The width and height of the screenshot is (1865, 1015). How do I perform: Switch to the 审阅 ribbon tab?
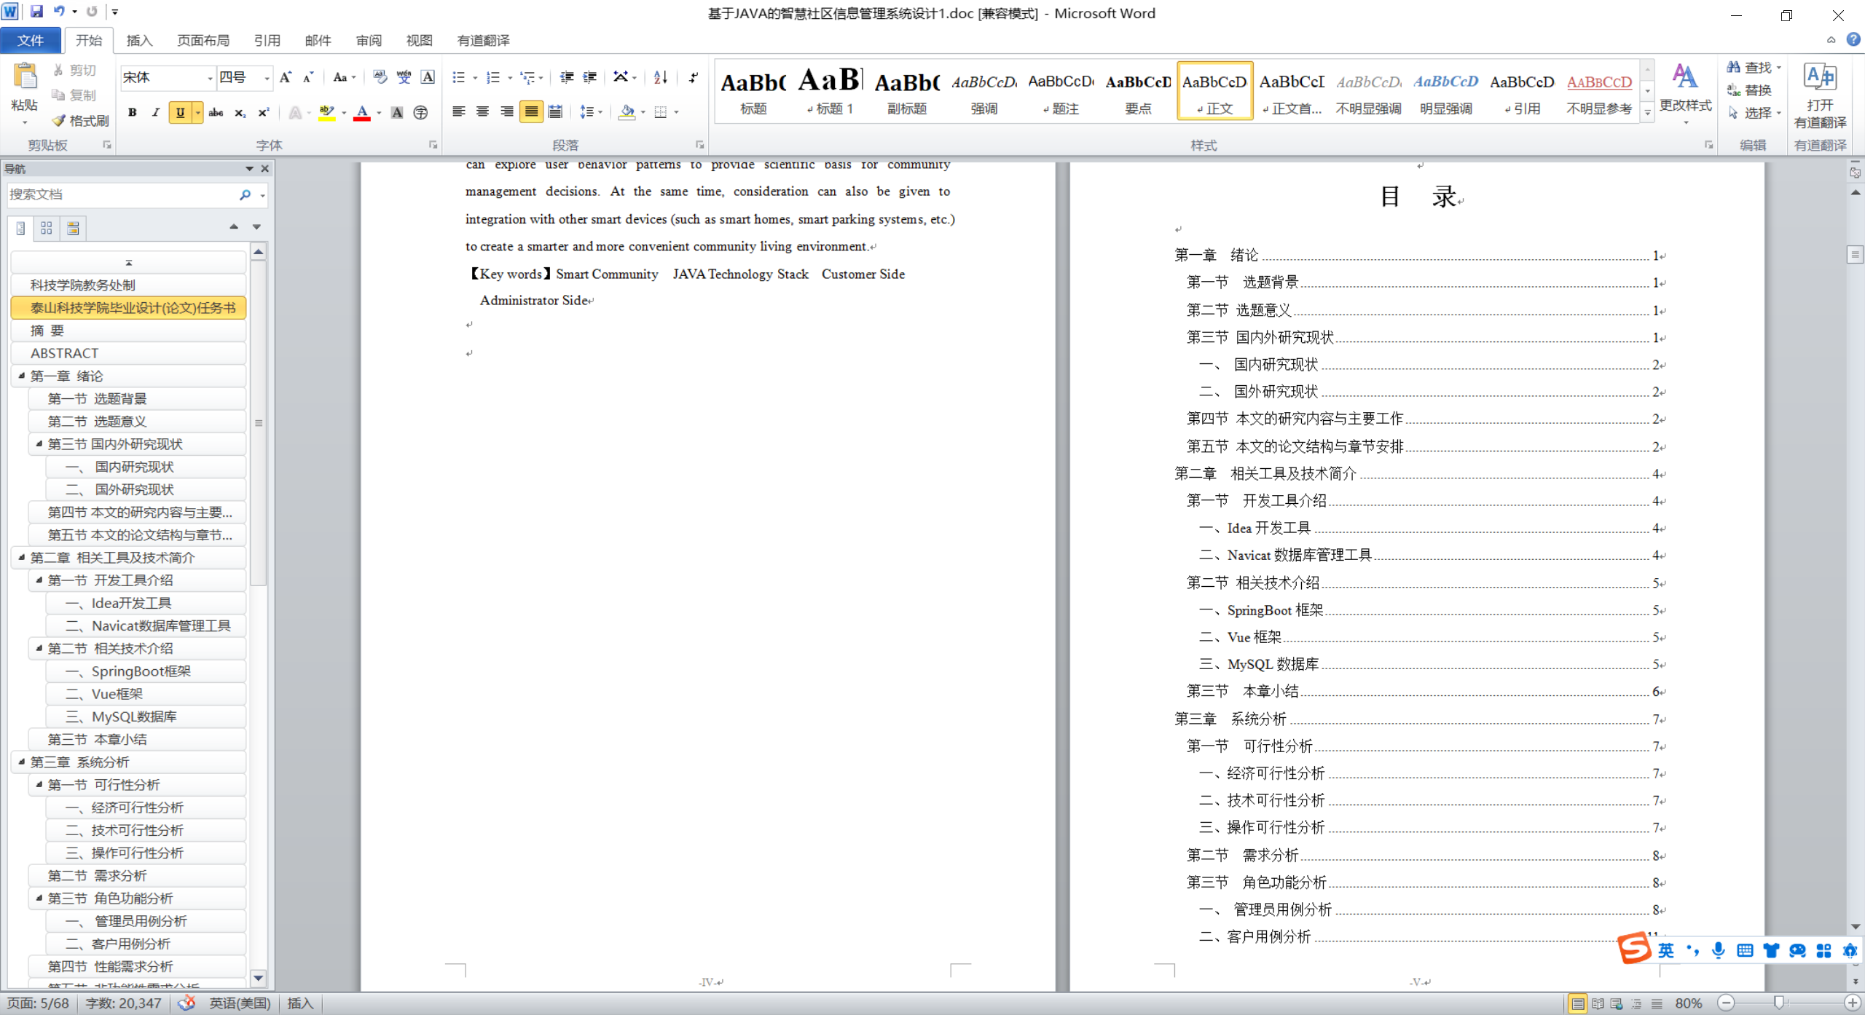point(369,40)
